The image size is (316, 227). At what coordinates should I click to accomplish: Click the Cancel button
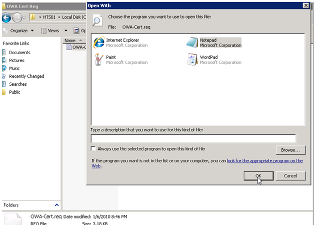pyautogui.click(x=290, y=176)
